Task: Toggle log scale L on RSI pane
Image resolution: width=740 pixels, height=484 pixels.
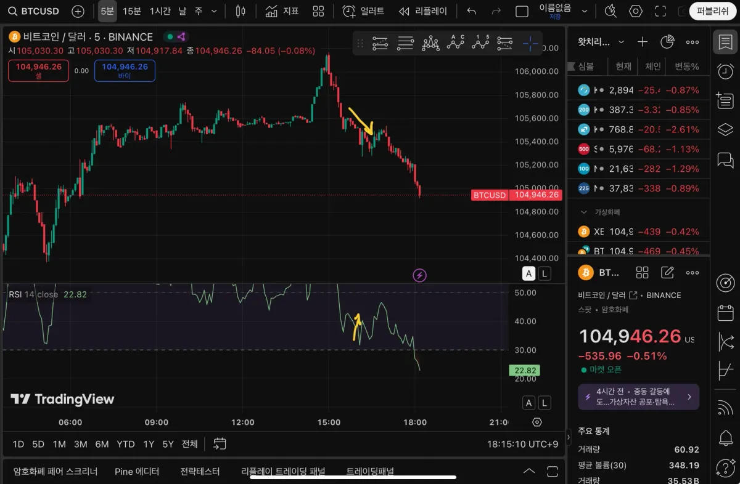Action: [x=545, y=403]
